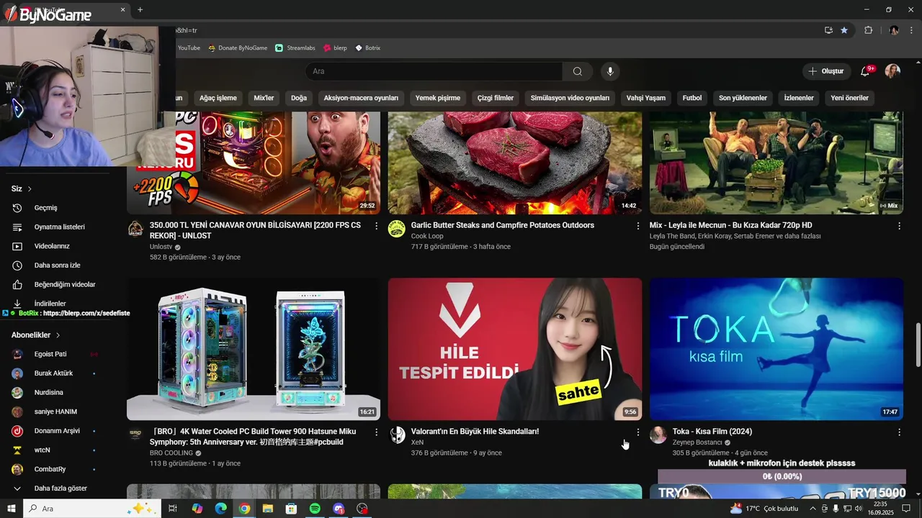Click the XeN channel avatar

click(398, 435)
